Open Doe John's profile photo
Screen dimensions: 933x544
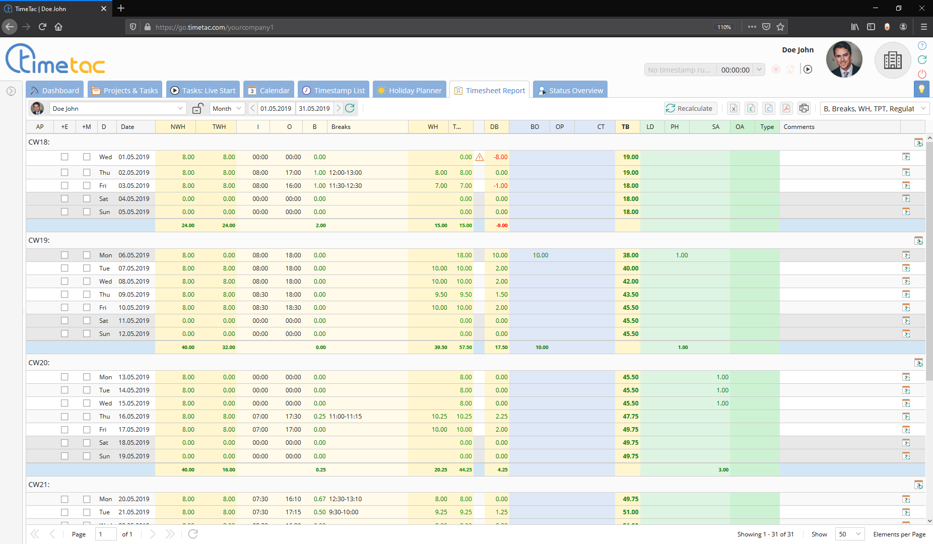tap(844, 59)
